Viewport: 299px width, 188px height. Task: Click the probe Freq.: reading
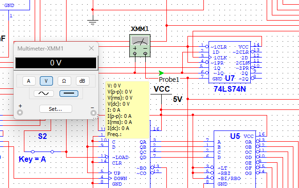pyautogui.click(x=114, y=134)
